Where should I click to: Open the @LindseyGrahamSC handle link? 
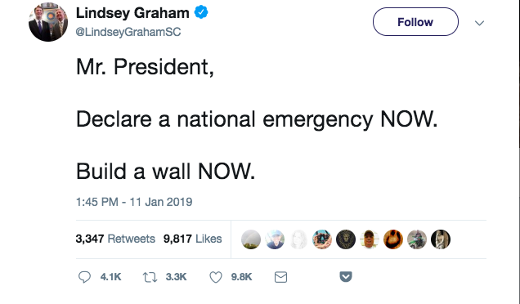(x=128, y=32)
